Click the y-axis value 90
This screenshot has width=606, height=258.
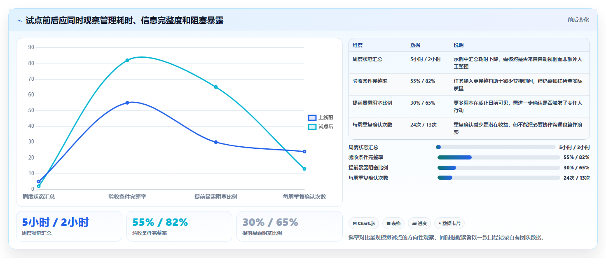point(31,47)
